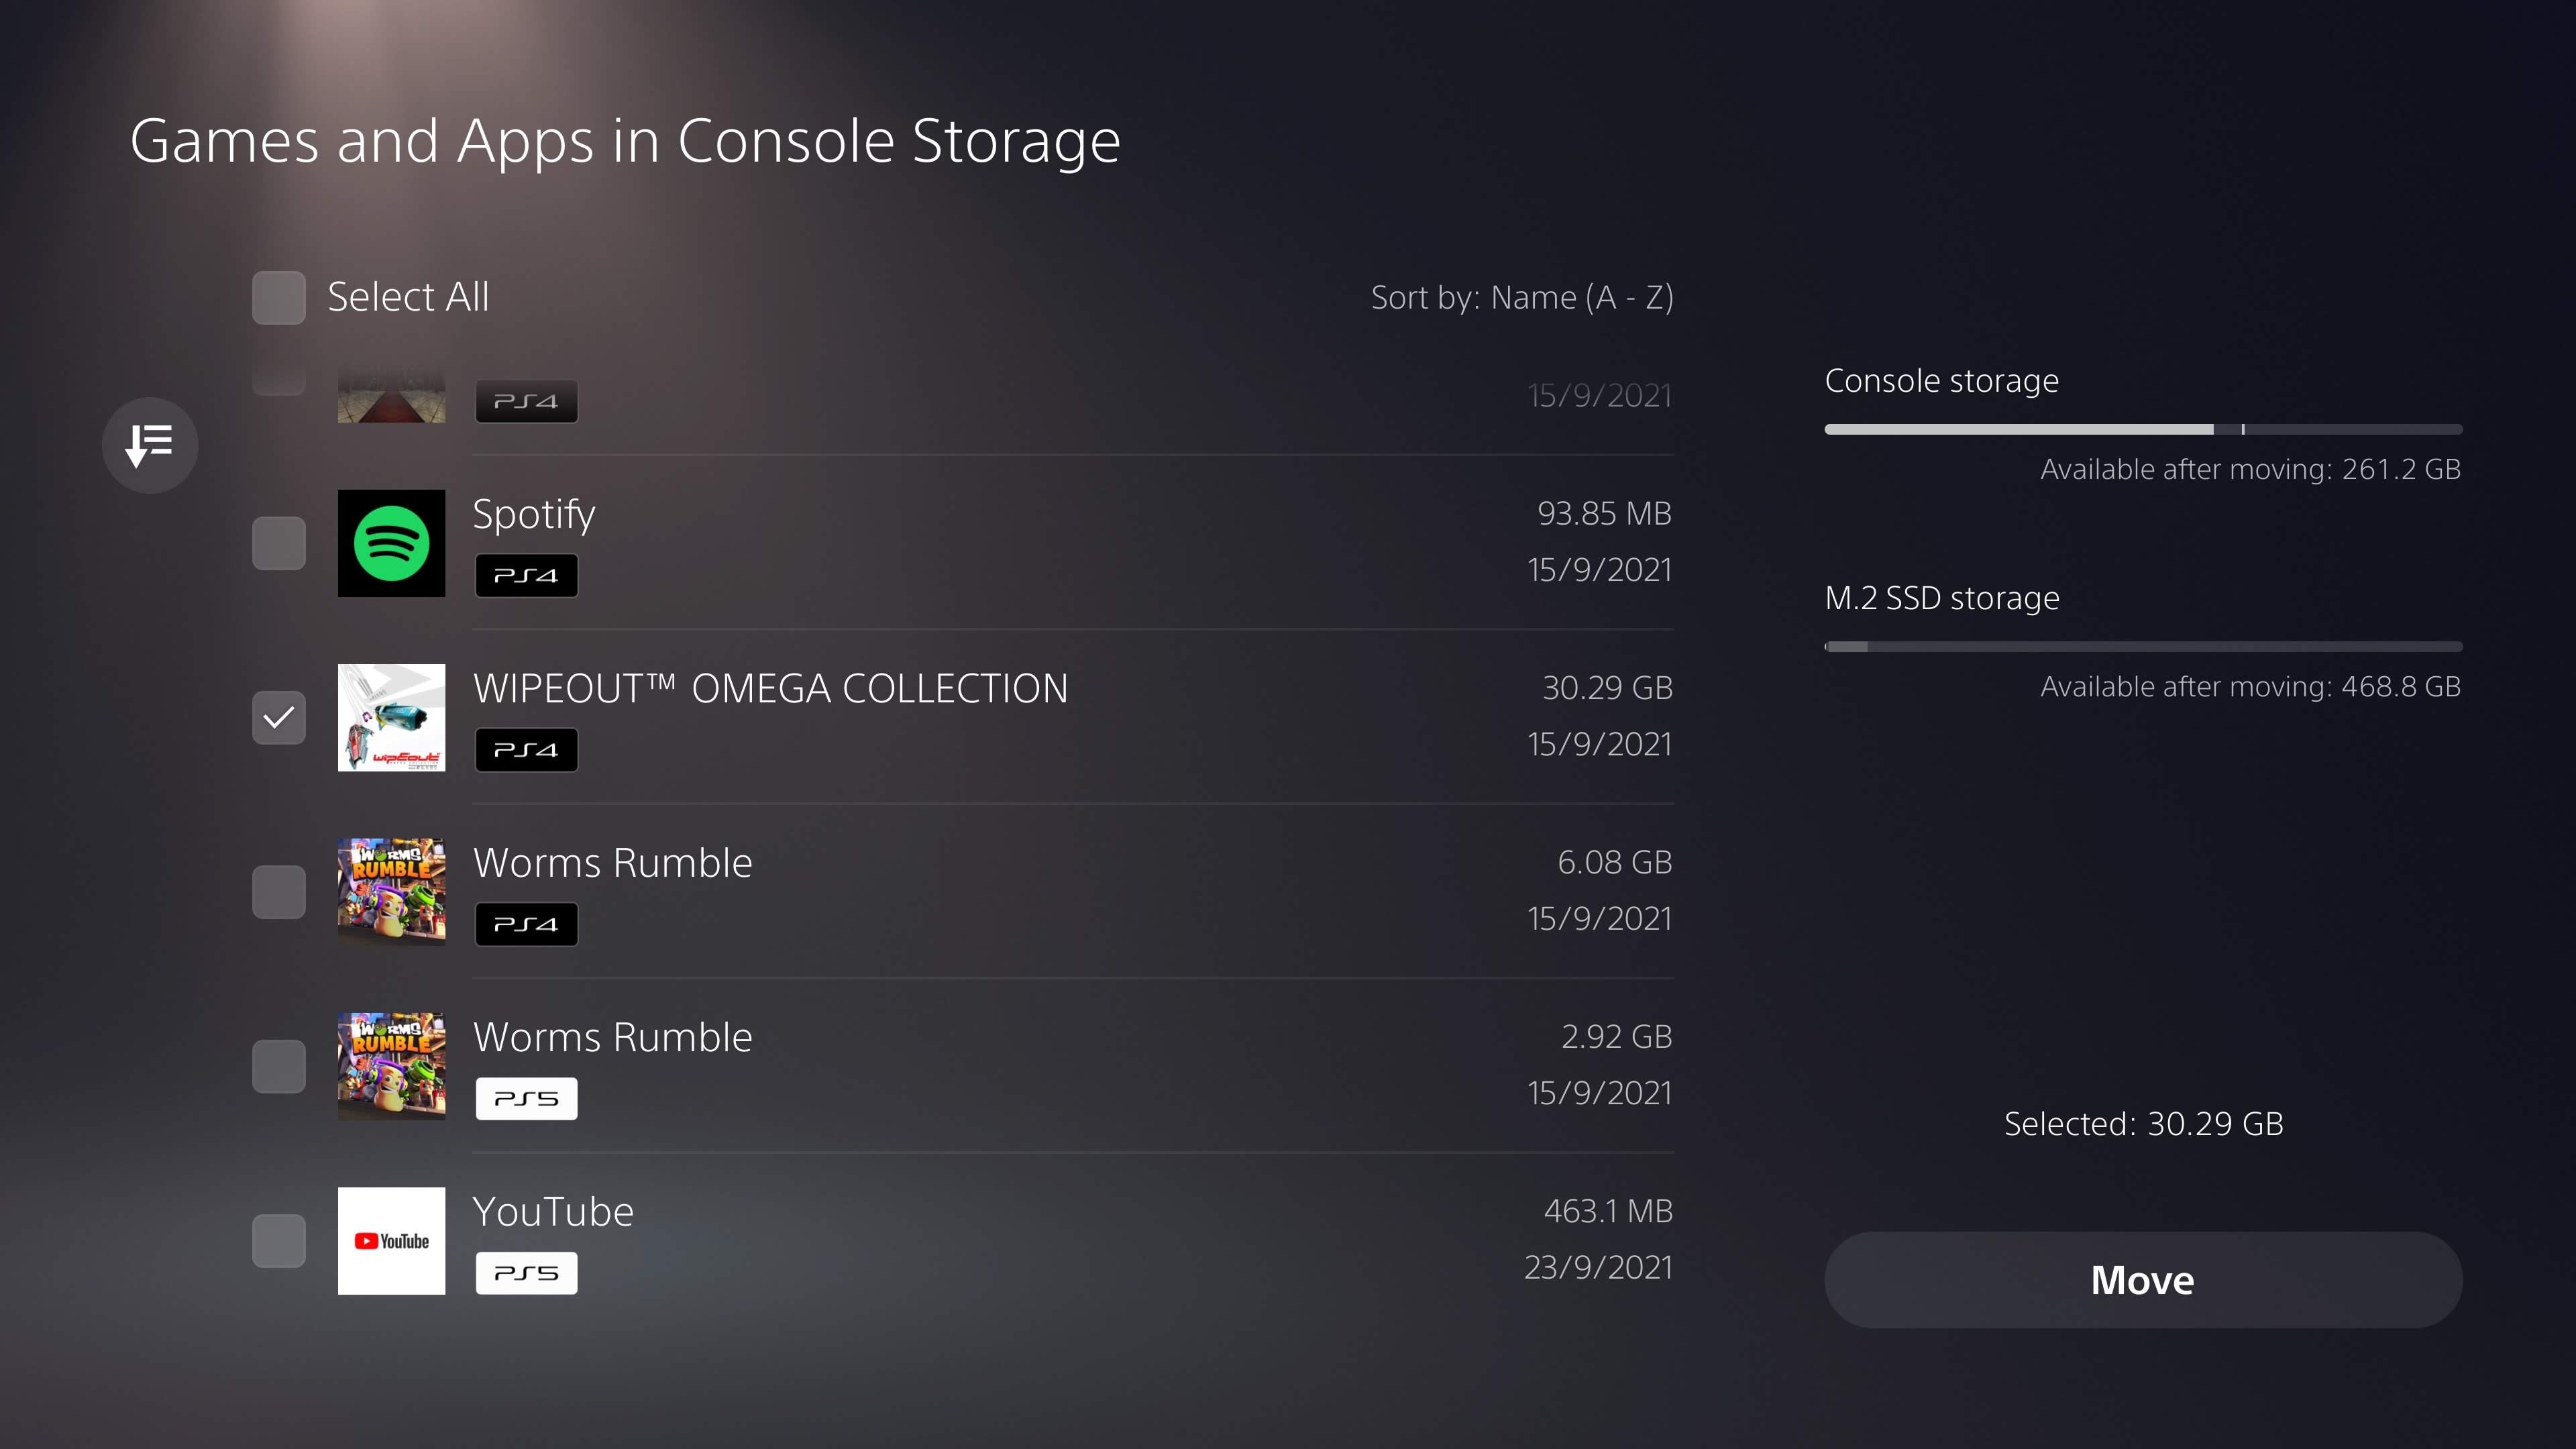
Task: Click the PS5 badge under YouTube
Action: tap(526, 1273)
